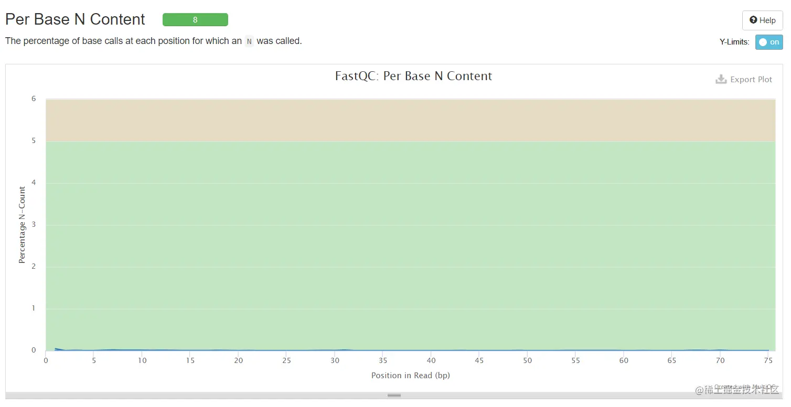Click the x-axis tick label 75
The image size is (791, 407).
(x=768, y=360)
